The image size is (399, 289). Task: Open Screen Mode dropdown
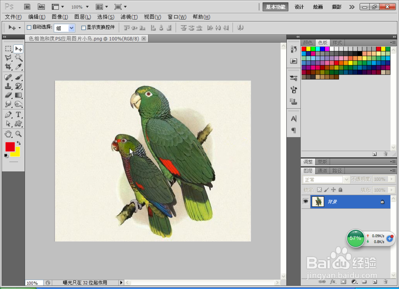click(x=125, y=7)
